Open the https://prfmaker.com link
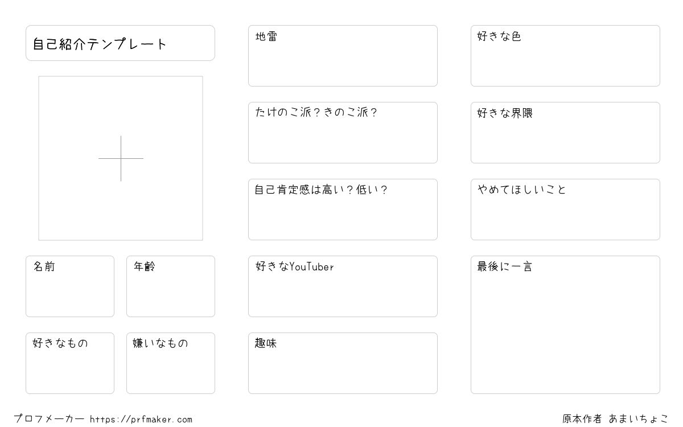 click(141, 420)
